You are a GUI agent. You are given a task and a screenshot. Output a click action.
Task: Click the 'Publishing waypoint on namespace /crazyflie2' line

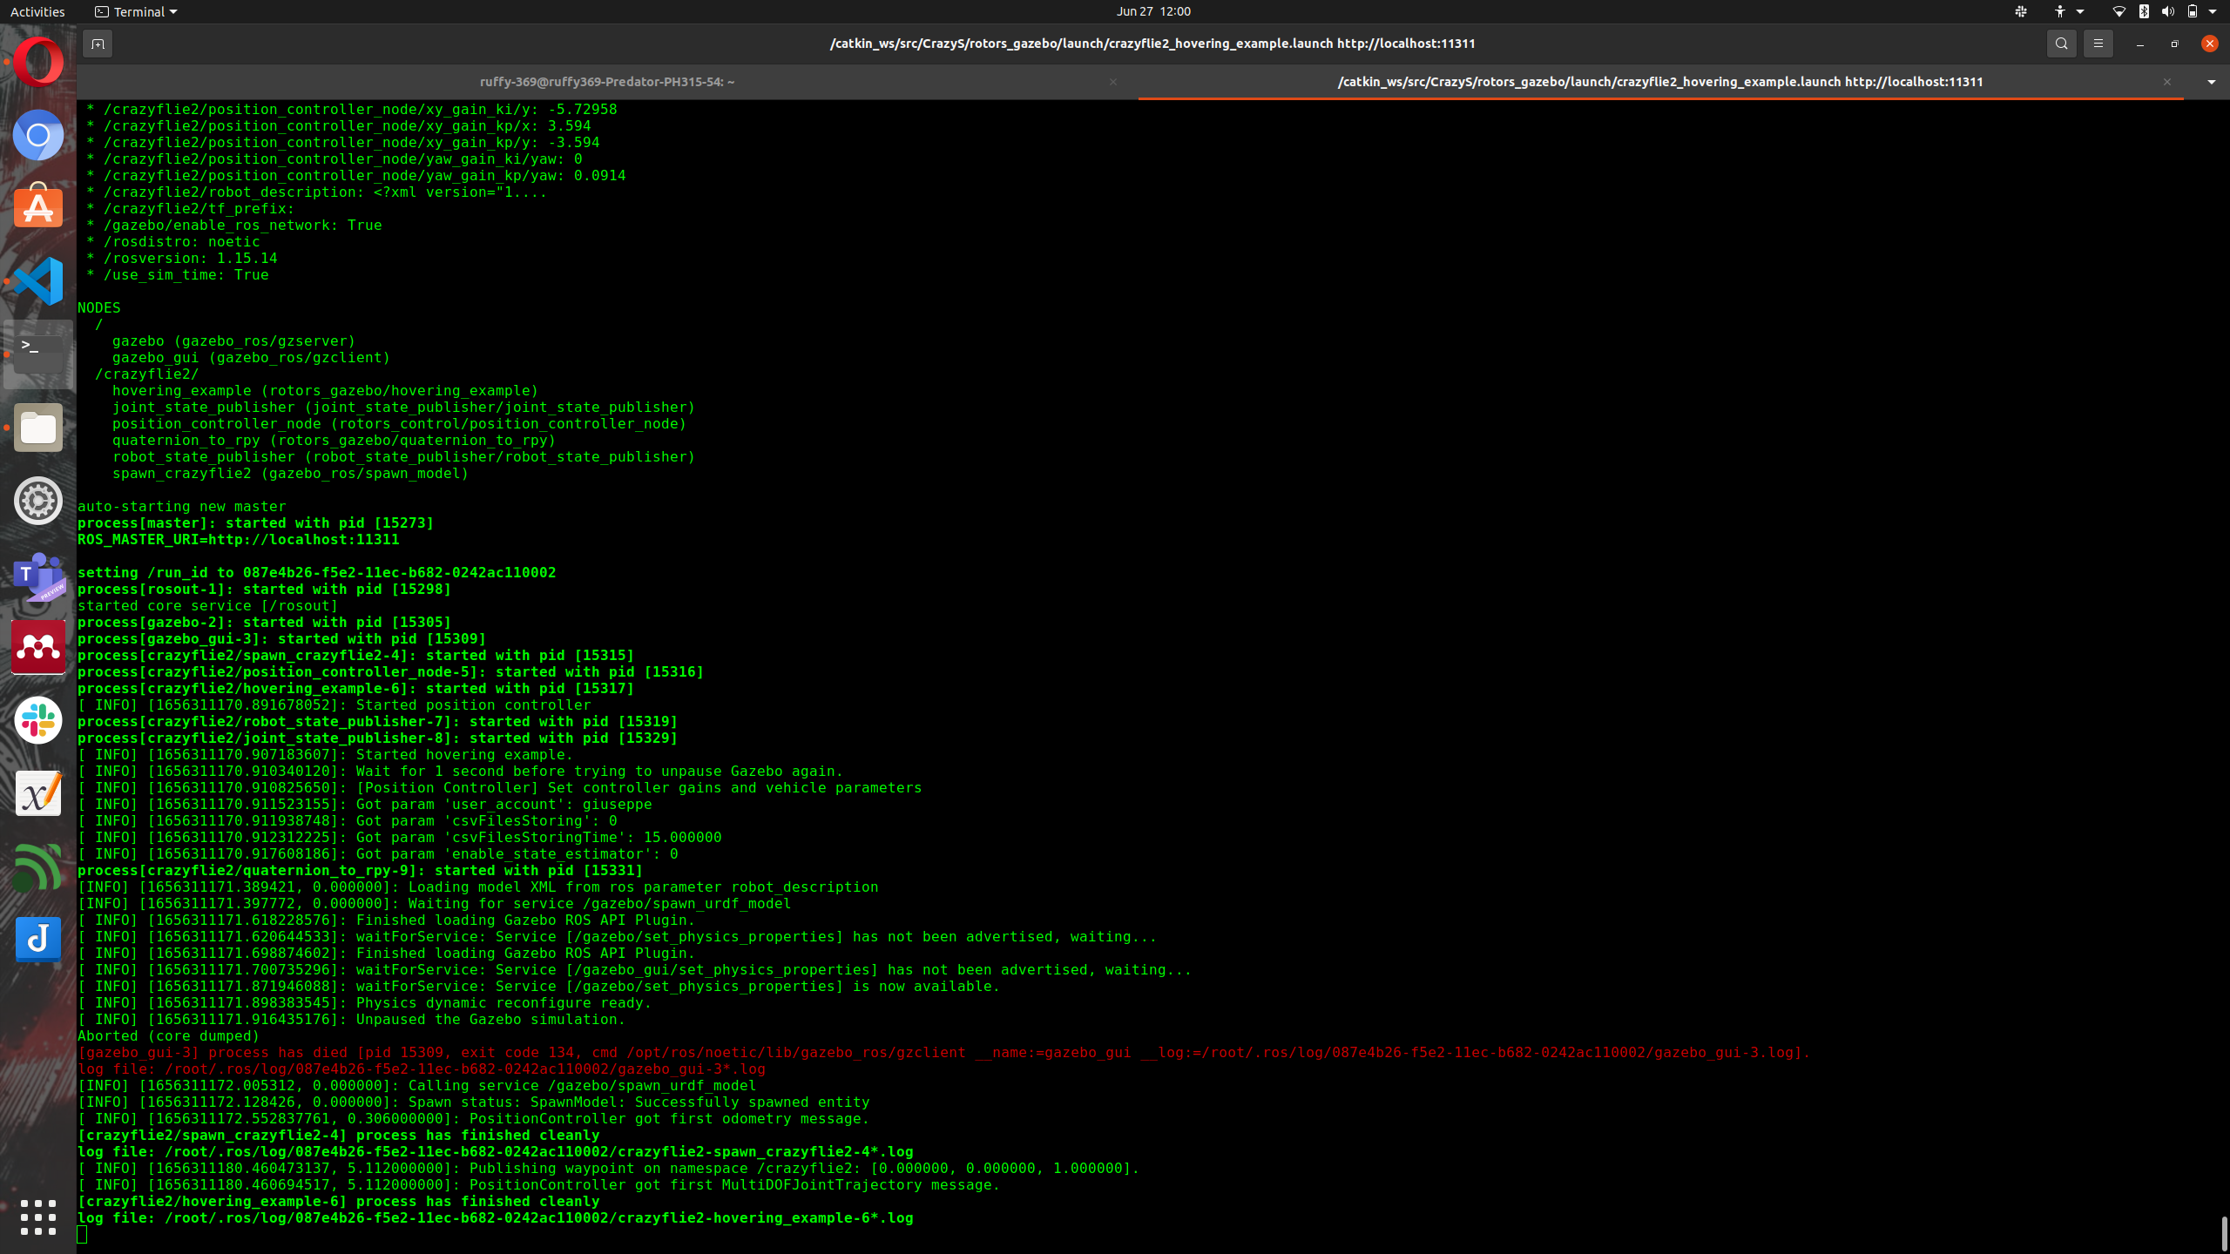(608, 1168)
